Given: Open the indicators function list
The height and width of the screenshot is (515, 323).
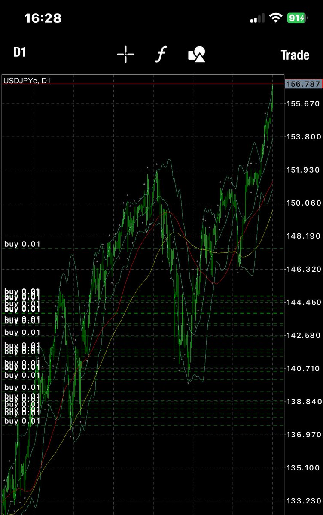Looking at the screenshot, I should (161, 55).
